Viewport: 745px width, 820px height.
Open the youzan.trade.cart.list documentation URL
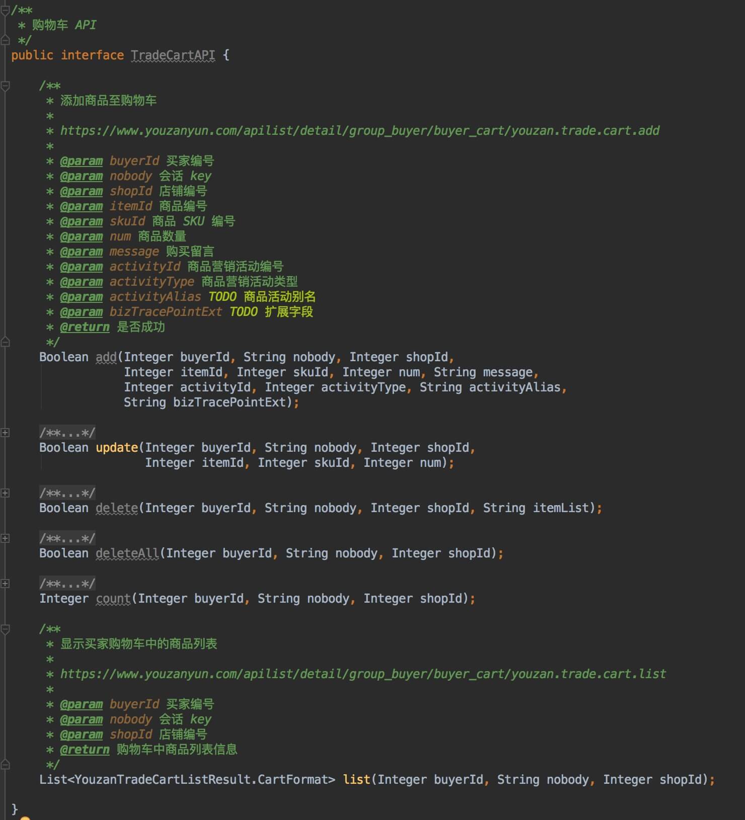363,674
